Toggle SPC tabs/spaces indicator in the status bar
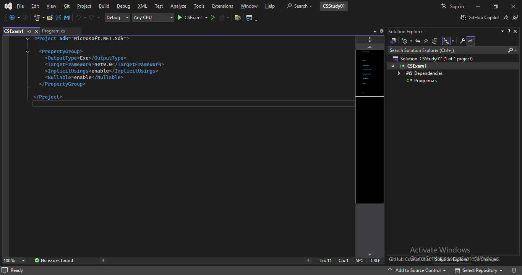Screen dimensions: 522x275 click(360, 260)
